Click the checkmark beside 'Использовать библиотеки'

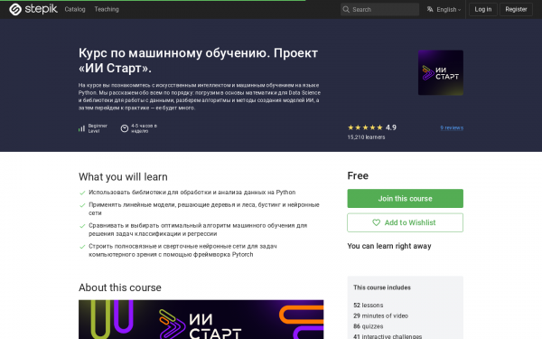82,193
